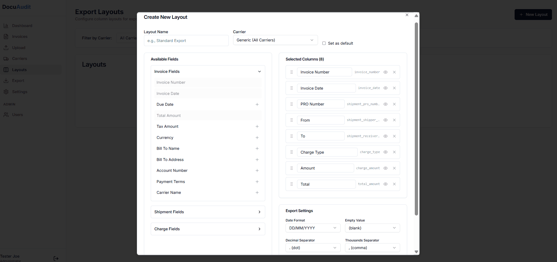Toggle visibility eye for Total column
This screenshot has width=557, height=262.
[385, 184]
